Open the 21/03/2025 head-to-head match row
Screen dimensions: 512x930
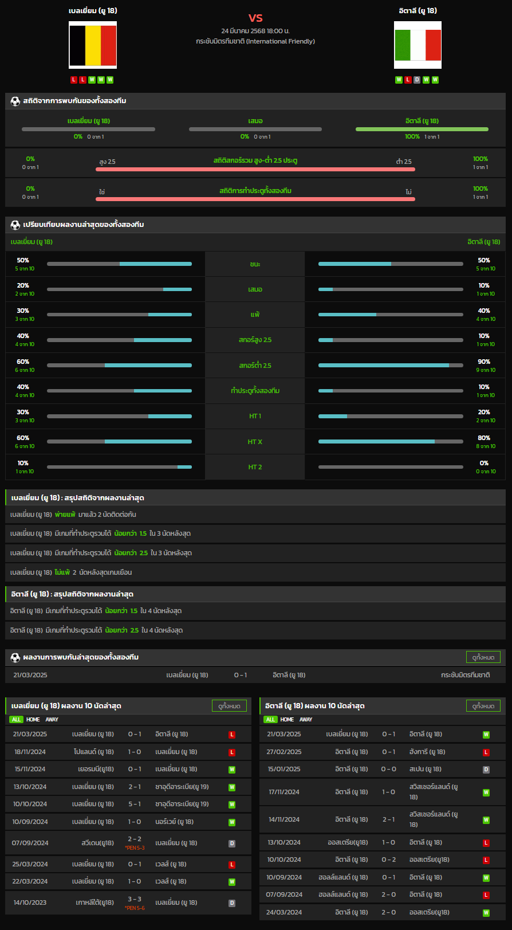click(255, 675)
